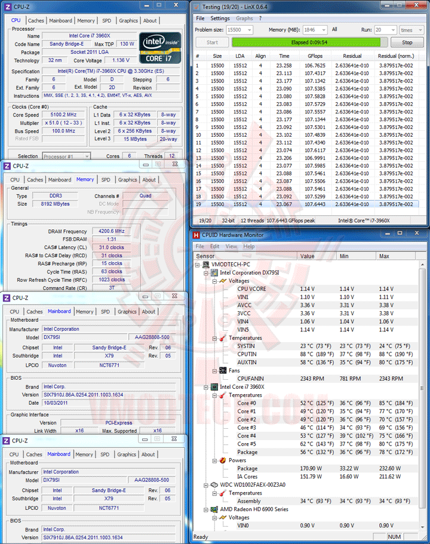Click the disabled Start button in LinX
Viewport: 430px width, 544px height.
pos(212,42)
